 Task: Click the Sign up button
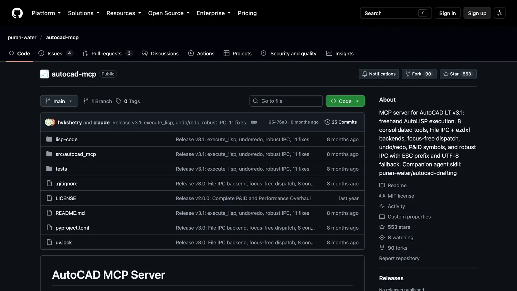pos(477,13)
